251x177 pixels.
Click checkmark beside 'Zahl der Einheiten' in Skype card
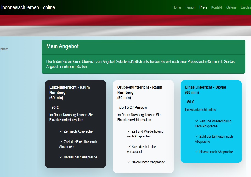[x=197, y=136]
